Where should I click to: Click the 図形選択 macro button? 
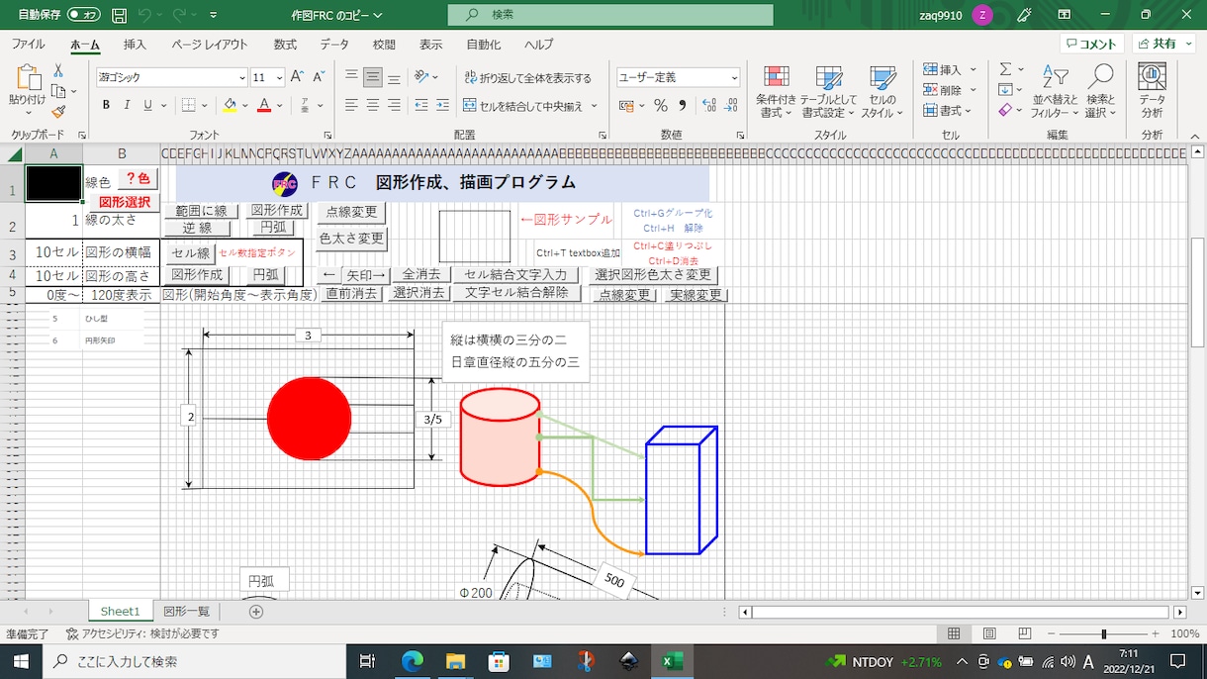125,202
